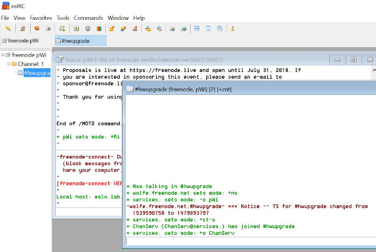Open the File menu
This screenshot has height=252, width=376.
pyautogui.click(x=5, y=18)
